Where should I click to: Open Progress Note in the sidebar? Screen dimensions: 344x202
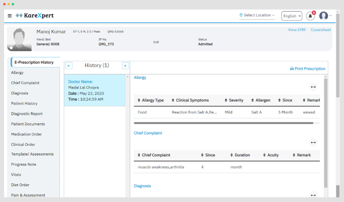23,164
